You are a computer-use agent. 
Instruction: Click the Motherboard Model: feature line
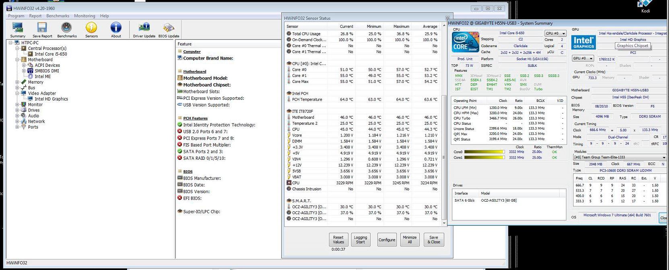[206, 78]
